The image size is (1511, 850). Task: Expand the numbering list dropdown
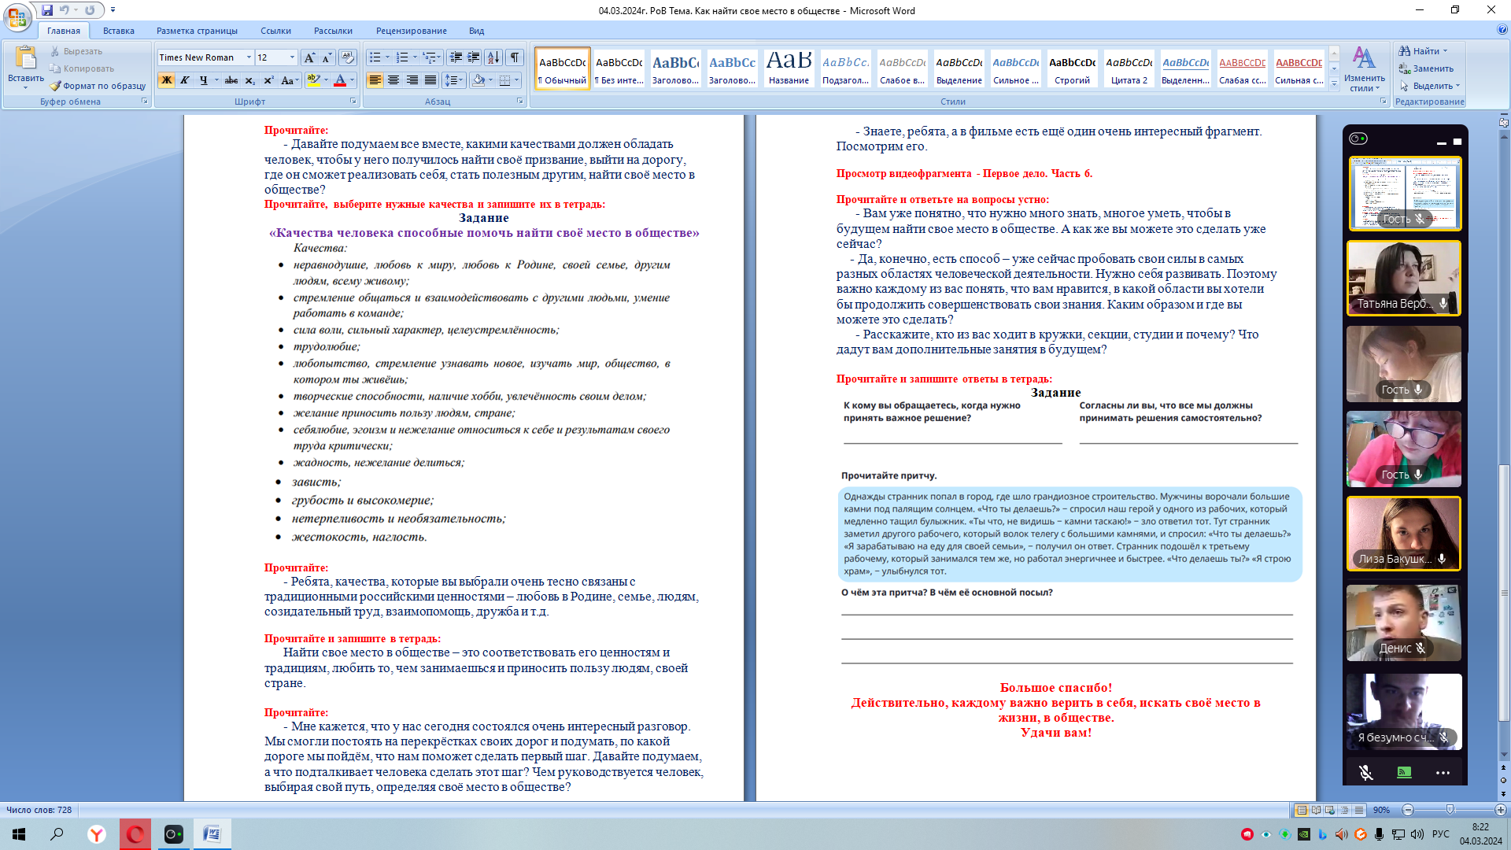415,57
